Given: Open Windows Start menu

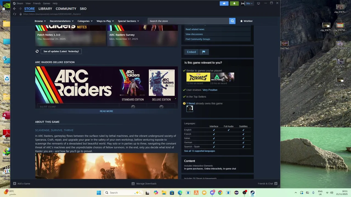Looking at the screenshot, I should click(99, 193).
